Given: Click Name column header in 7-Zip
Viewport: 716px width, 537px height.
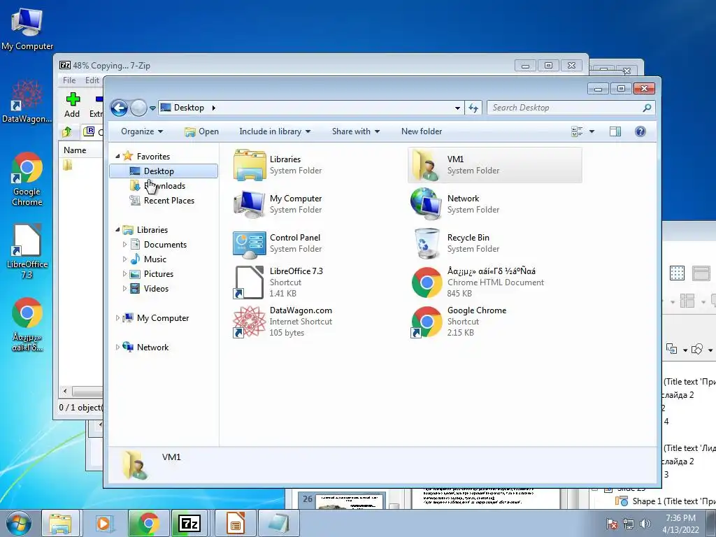Looking at the screenshot, I should (81, 150).
